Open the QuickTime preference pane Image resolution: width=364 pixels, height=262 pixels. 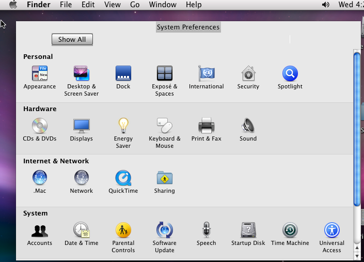coord(123,182)
